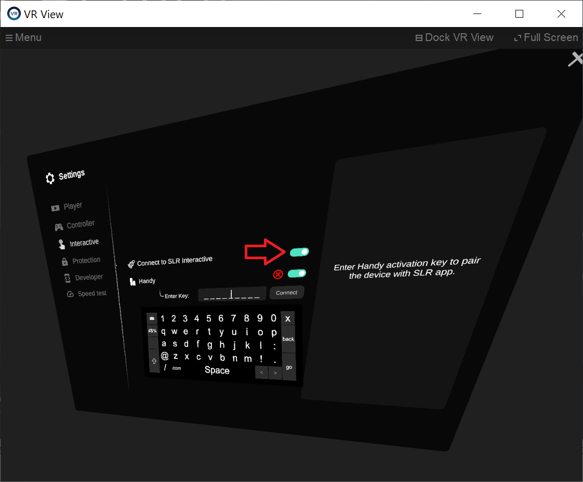Tap the letter u key
The image size is (583, 482).
234,332
